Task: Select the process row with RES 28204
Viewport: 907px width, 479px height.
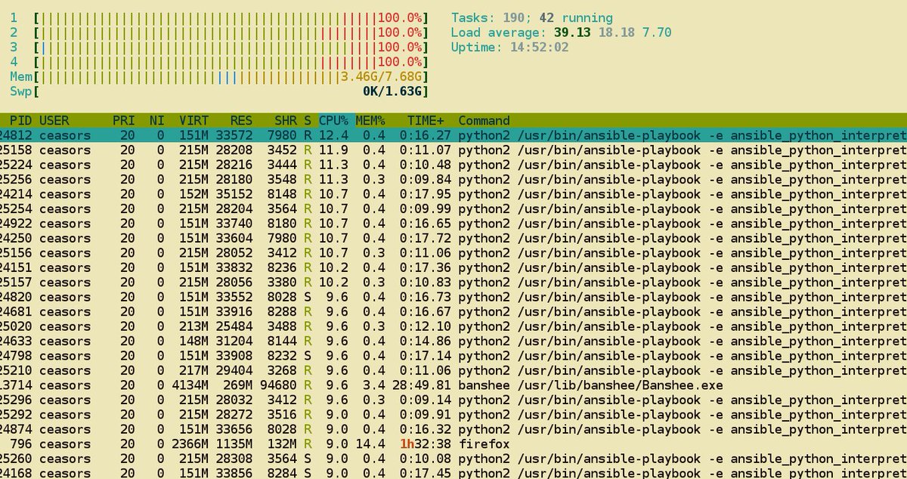Action: pos(453,209)
